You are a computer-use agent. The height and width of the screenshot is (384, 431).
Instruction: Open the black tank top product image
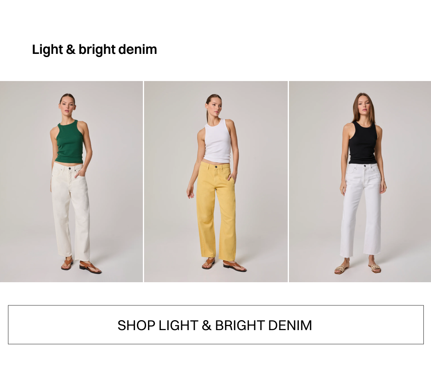[360, 181]
